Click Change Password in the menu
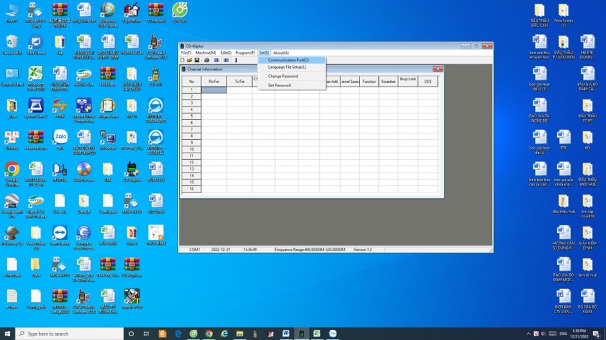Image resolution: width=606 pixels, height=340 pixels. tap(283, 76)
